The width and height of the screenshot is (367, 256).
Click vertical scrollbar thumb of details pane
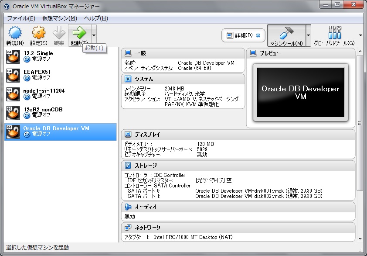pos(360,123)
